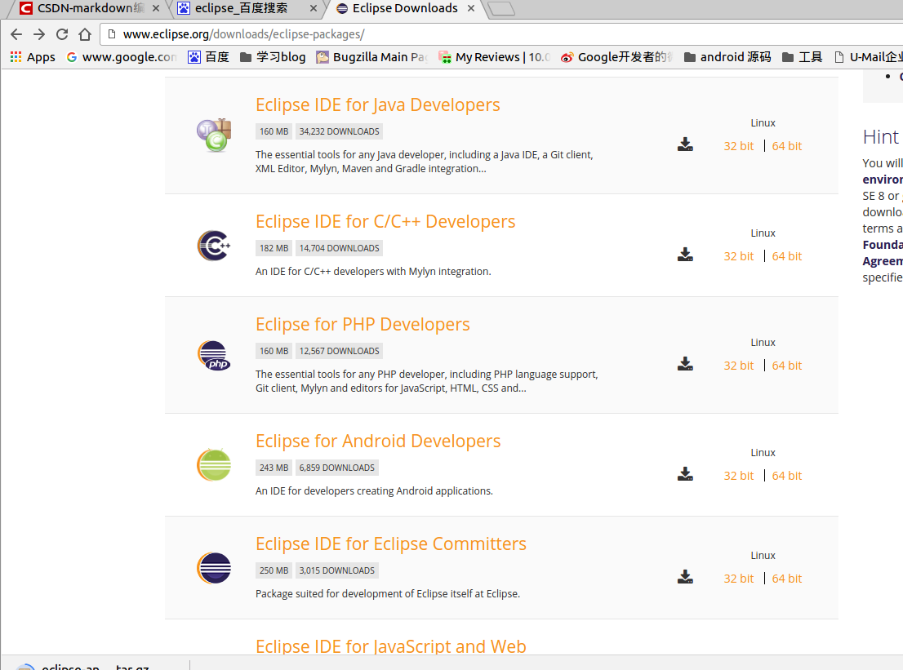Download 64 bit Java Developers for Linux
Screen dimensions: 903x670
(x=787, y=146)
